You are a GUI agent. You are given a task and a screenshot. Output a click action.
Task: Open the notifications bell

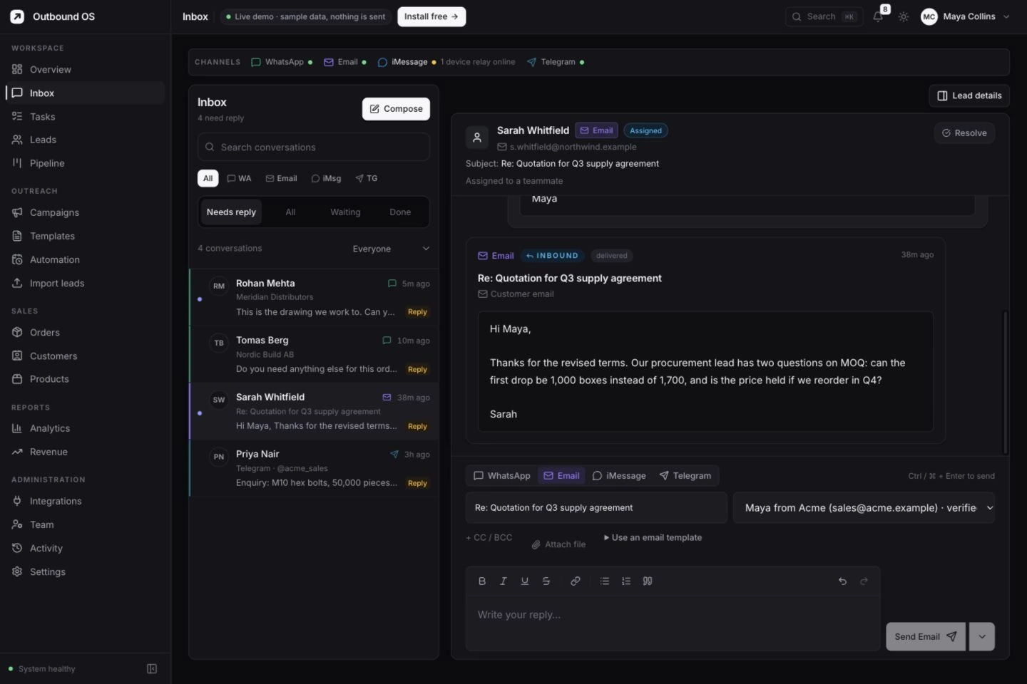click(878, 16)
